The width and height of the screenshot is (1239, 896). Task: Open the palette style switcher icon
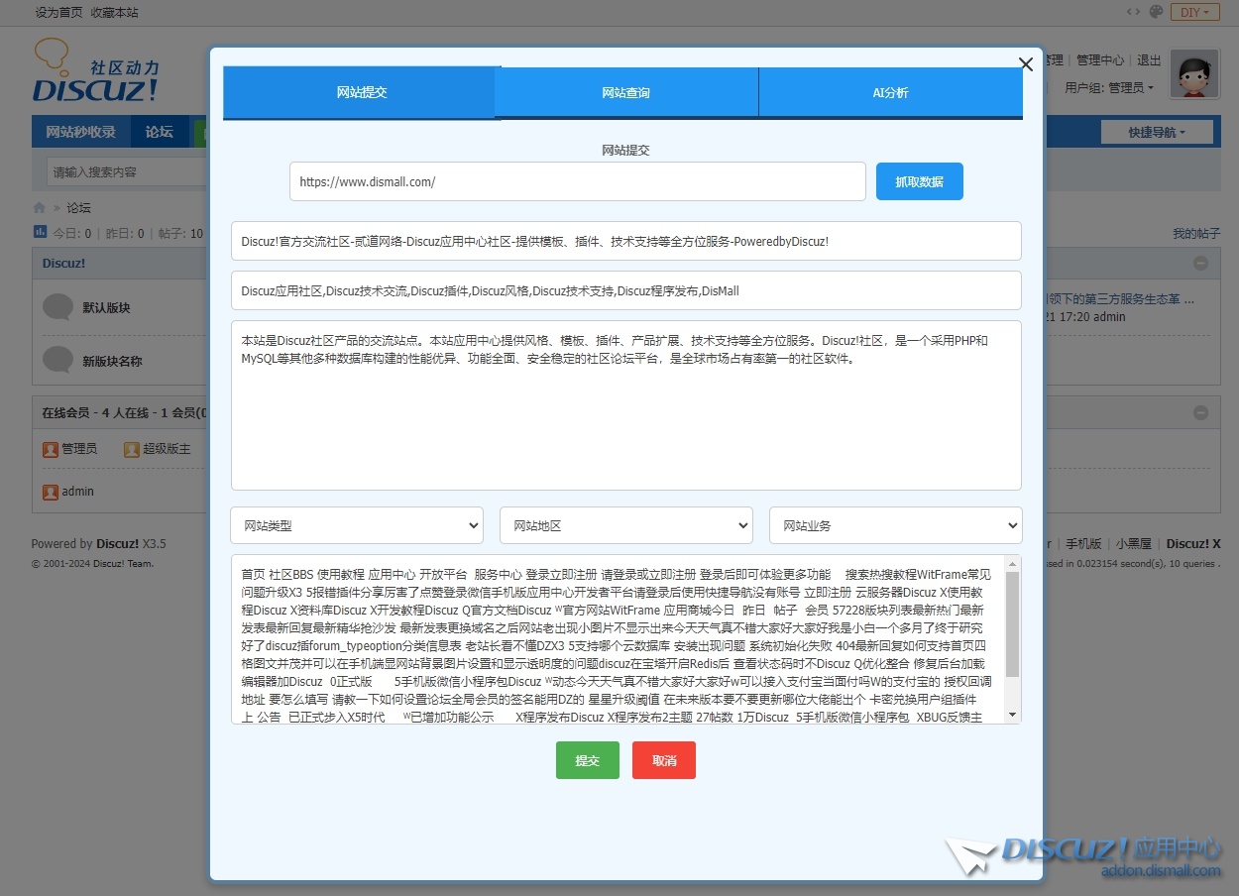[1156, 12]
